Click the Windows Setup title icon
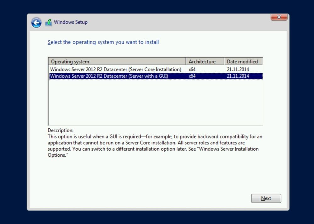 [48, 23]
